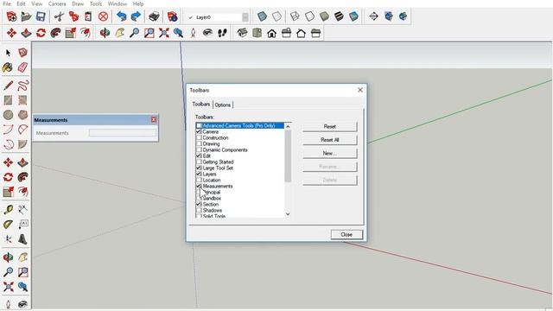Select the Text label tool in left toolbar
This screenshot has width=553, height=311.
22,225
